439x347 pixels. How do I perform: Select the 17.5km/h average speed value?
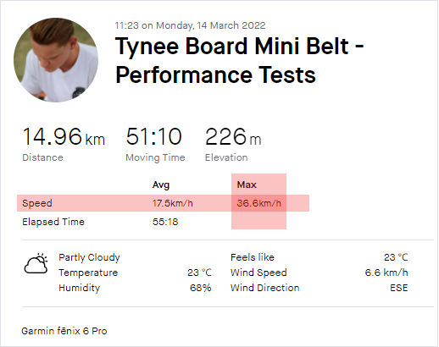point(173,203)
